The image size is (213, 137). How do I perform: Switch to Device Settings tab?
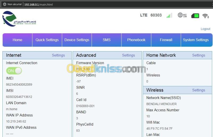77,40
